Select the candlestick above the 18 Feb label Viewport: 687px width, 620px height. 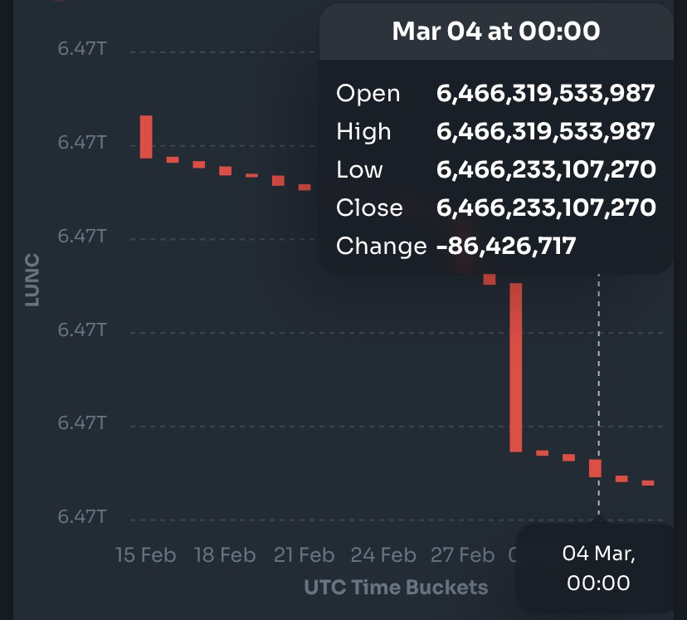(225, 170)
